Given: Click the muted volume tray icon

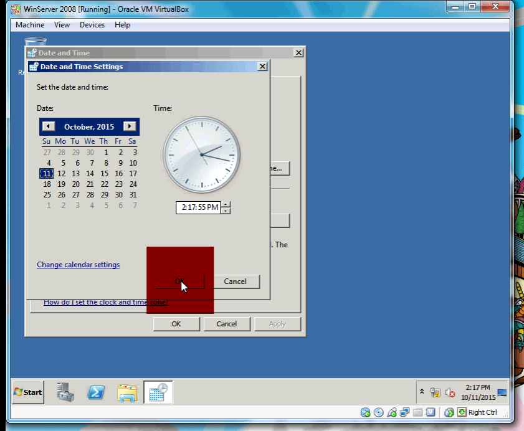Looking at the screenshot, I should 450,392.
